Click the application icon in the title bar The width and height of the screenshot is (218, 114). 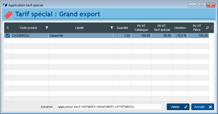pos(5,5)
